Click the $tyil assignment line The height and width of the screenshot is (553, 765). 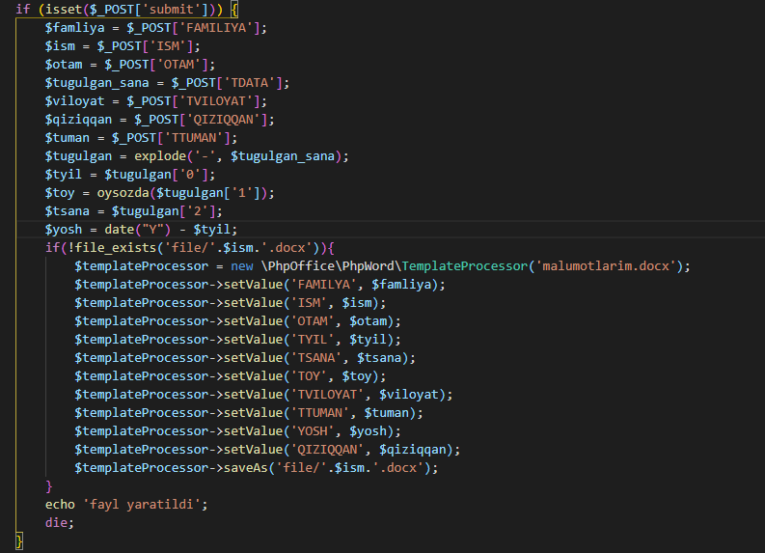click(130, 175)
